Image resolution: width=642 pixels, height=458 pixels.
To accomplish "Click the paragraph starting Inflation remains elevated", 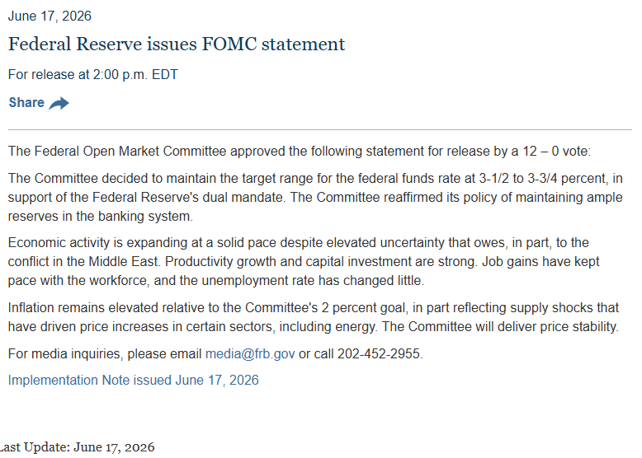I will (314, 317).
